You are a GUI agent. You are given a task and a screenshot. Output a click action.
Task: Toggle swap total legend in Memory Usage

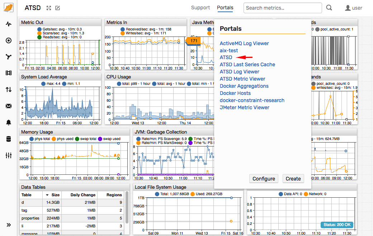[x=86, y=139]
